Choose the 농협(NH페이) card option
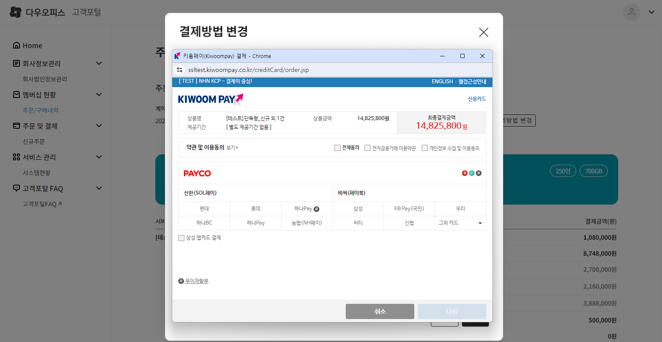 pos(307,223)
